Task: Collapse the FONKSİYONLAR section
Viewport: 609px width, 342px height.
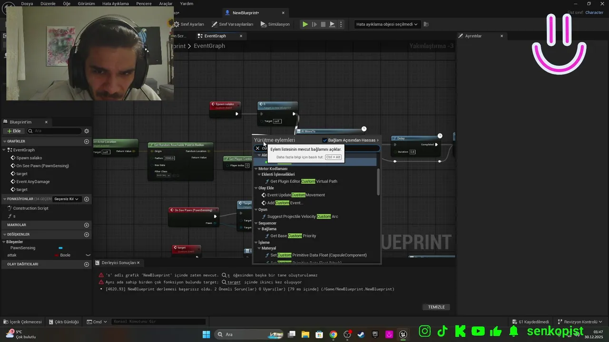Action: [x=4, y=199]
